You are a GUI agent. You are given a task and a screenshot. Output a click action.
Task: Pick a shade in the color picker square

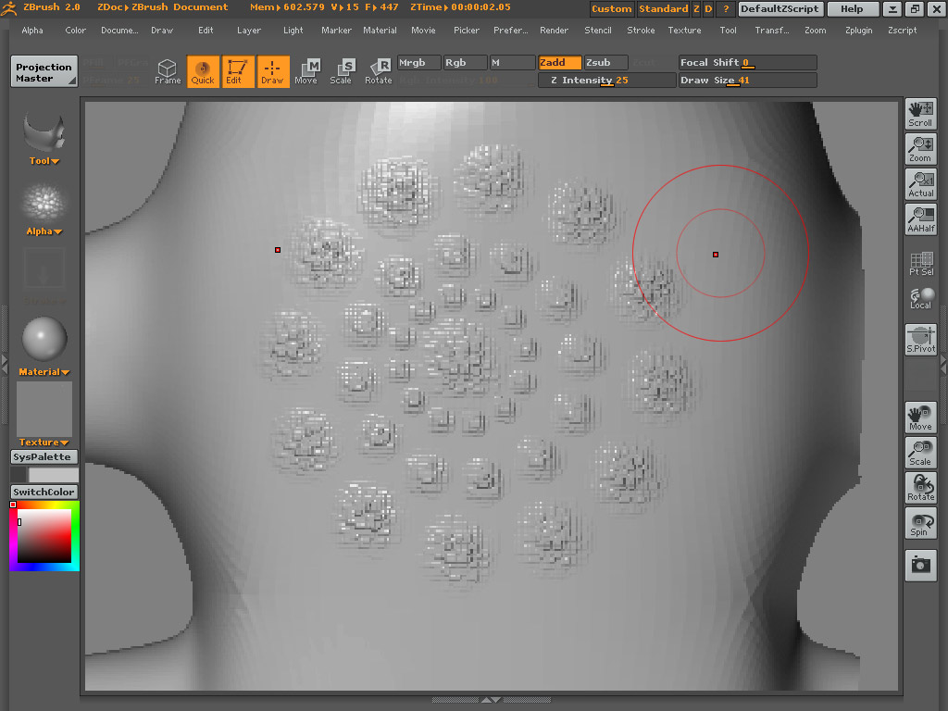point(44,536)
